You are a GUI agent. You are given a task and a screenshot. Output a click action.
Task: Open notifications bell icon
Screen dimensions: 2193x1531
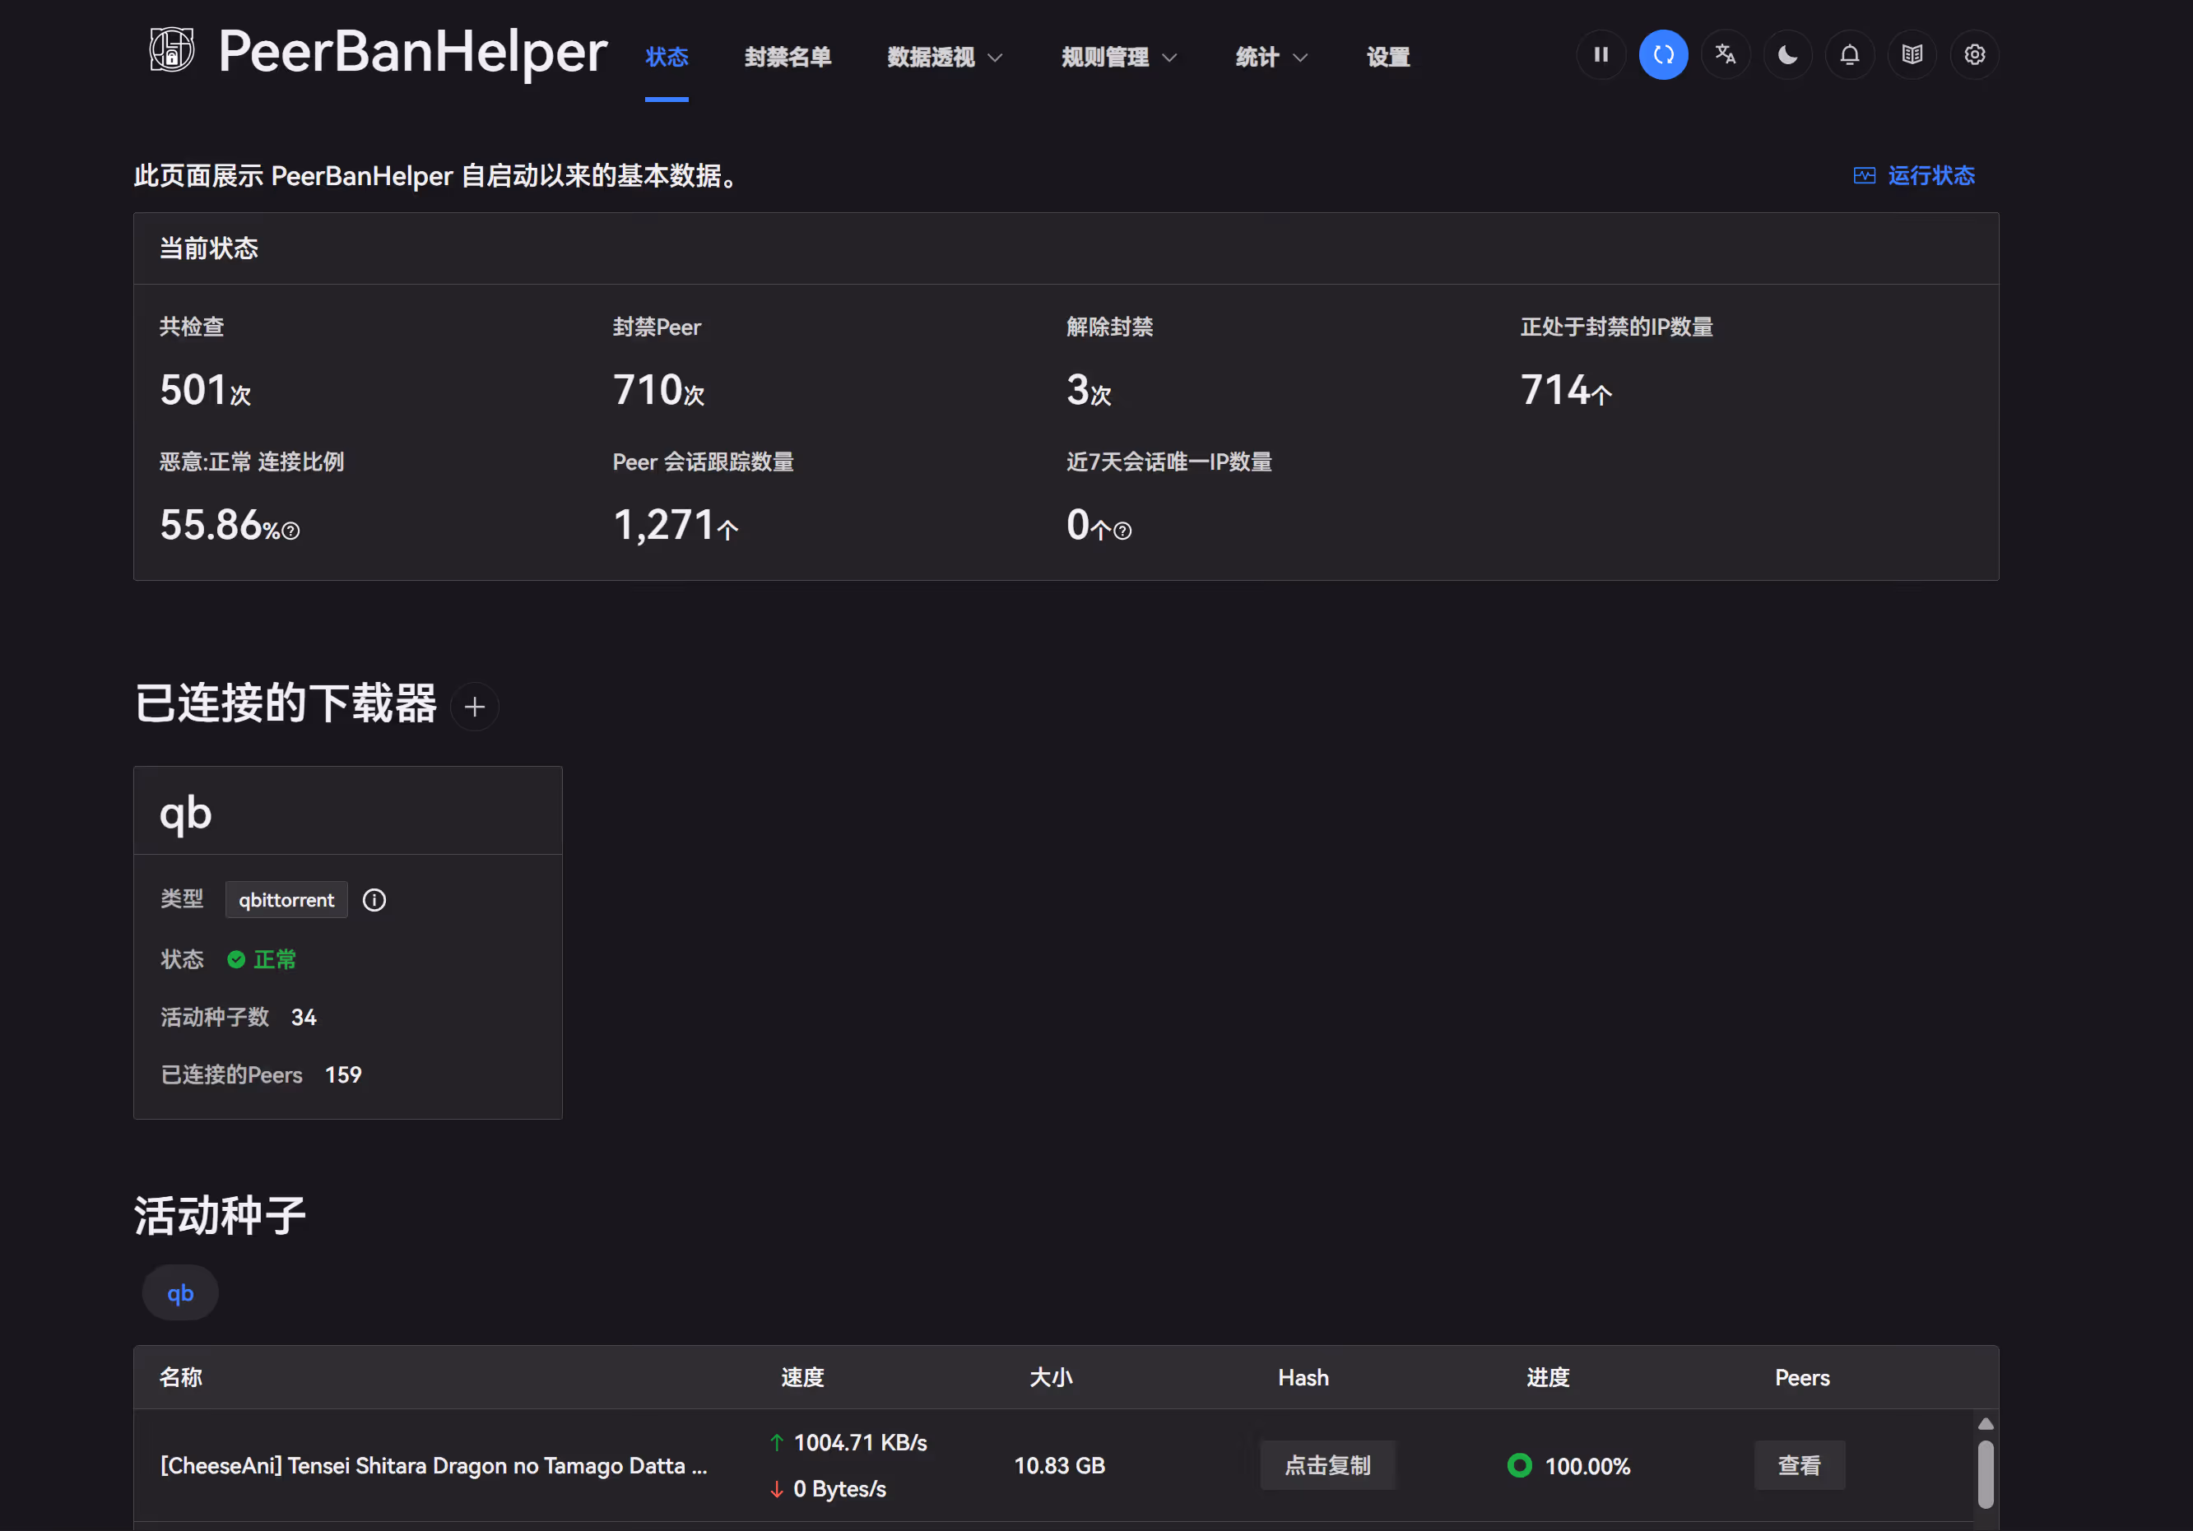click(x=1849, y=54)
